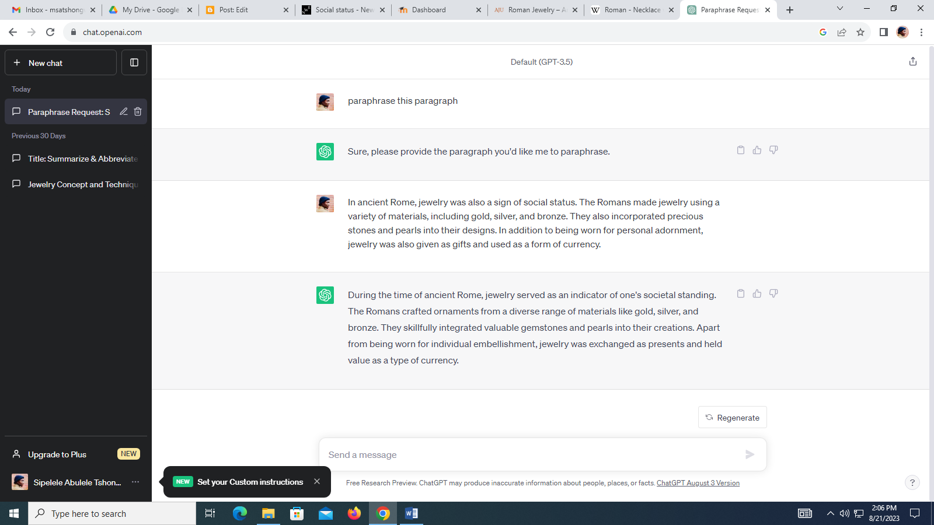This screenshot has width=934, height=525.
Task: Click the Regenerate button
Action: (733, 417)
